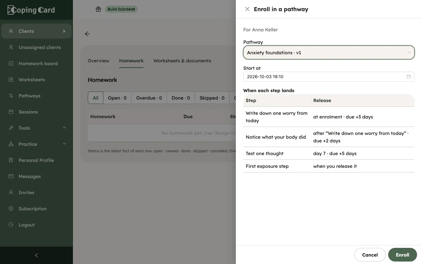The width and height of the screenshot is (422, 264).
Task: Confirm with the Enroll button
Action: pos(402,255)
